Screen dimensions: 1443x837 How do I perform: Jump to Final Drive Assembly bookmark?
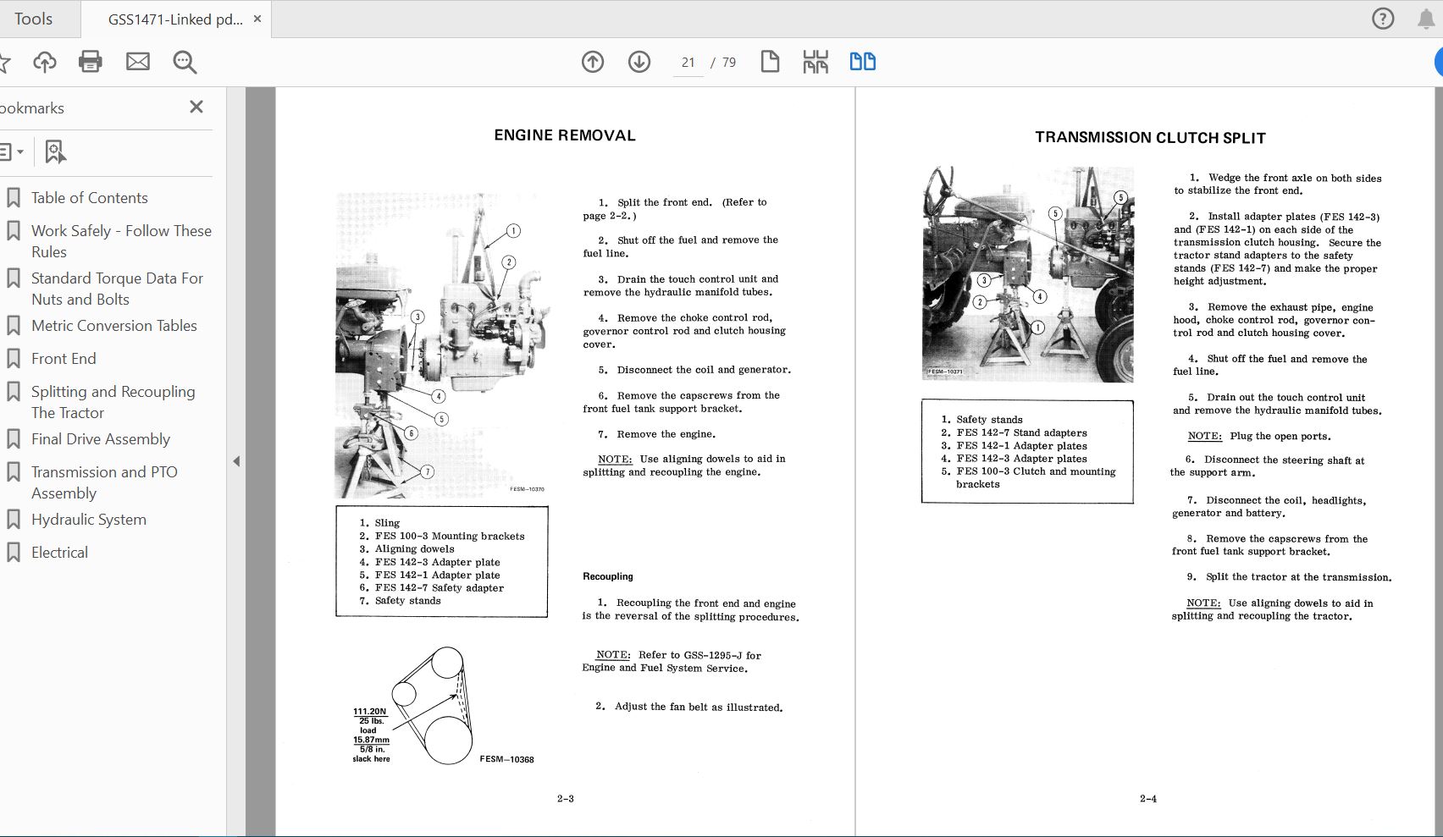coord(101,438)
